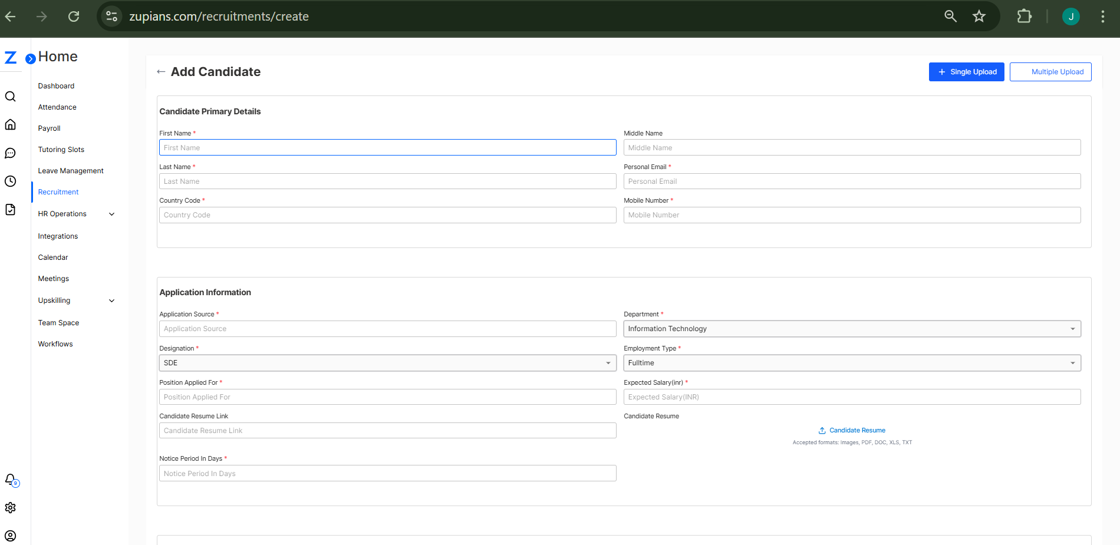Click the back arrow beside Add Candidate

click(x=161, y=72)
